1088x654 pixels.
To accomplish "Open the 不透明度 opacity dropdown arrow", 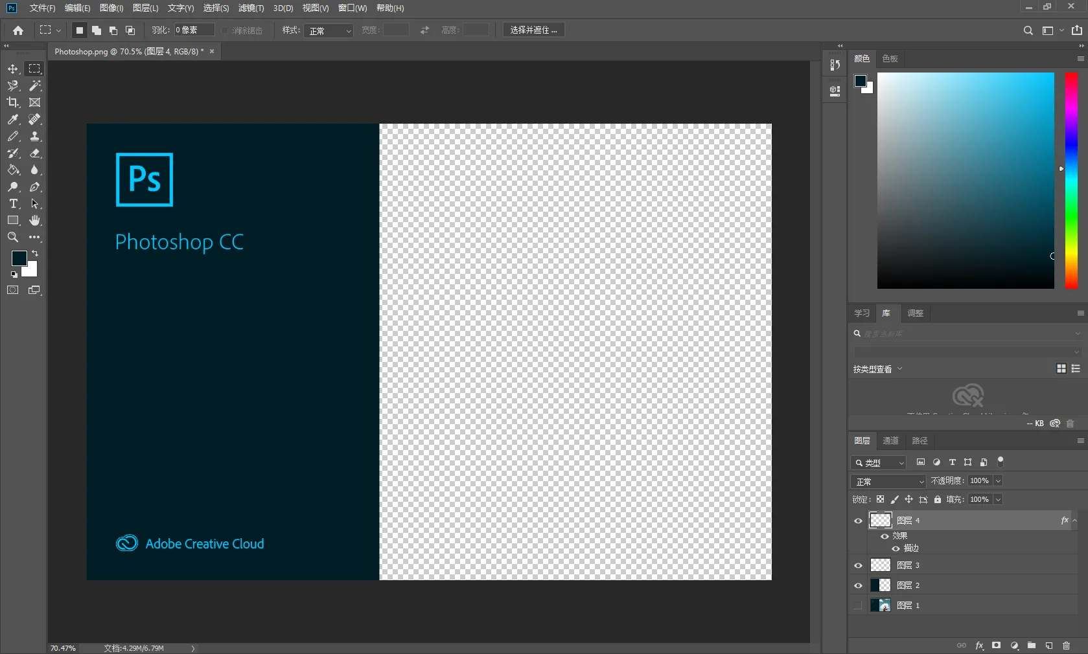I will [998, 481].
